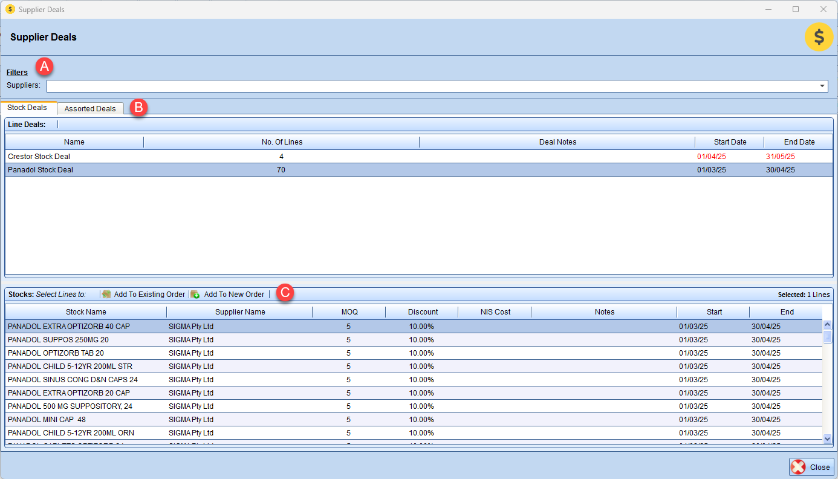Click the Supplier Name column header
Image resolution: width=838 pixels, height=479 pixels.
tap(240, 312)
